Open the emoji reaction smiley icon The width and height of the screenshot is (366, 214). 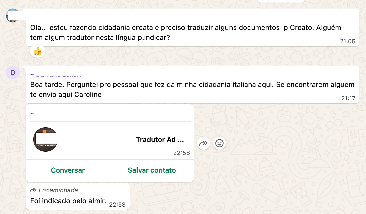tap(219, 143)
